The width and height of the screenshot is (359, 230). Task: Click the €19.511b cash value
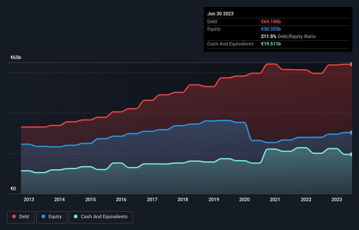coord(271,44)
